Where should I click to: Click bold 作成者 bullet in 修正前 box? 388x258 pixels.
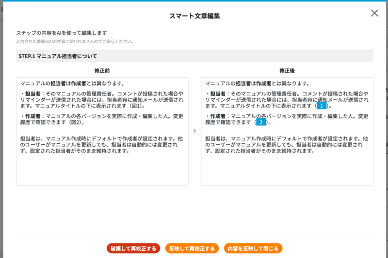(x=32, y=116)
